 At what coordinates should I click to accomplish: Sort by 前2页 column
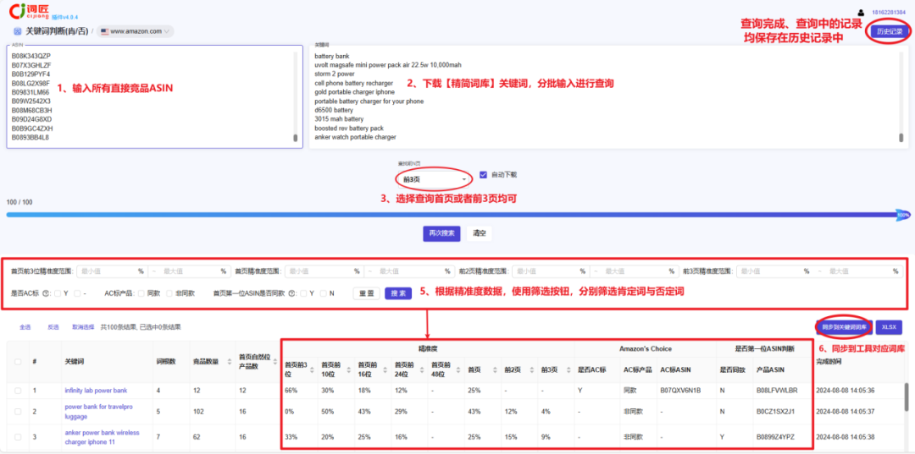[531, 369]
